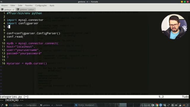Open the Exibir menu
Viewport: 190px width, 107px height.
[20, 5]
